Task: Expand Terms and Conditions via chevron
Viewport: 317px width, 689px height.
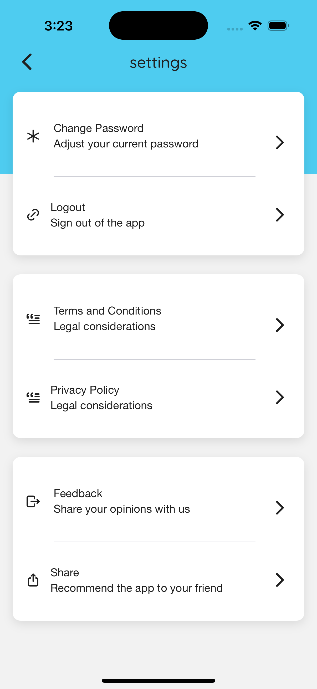Action: click(280, 325)
